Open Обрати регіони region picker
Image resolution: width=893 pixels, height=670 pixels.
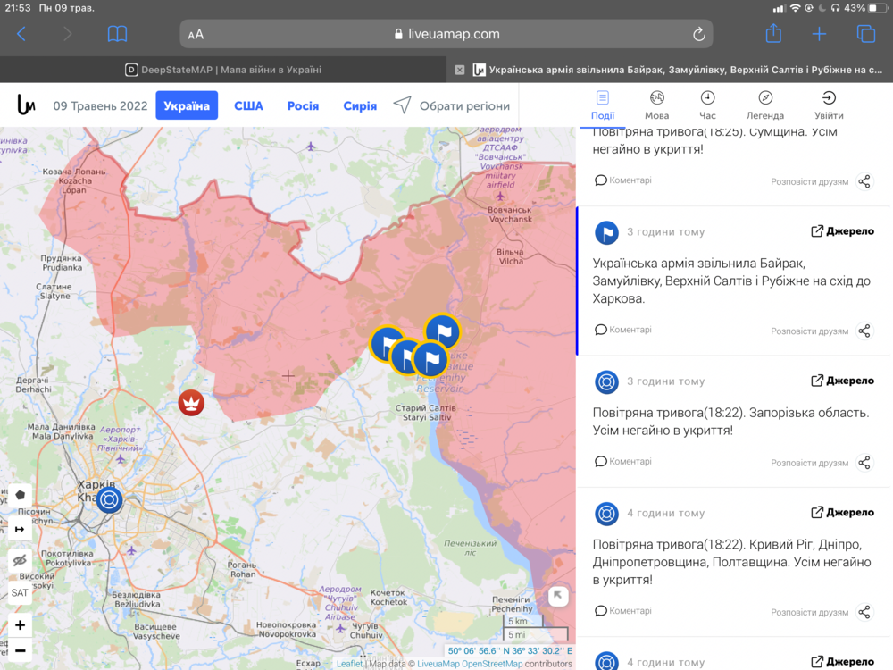(x=452, y=105)
